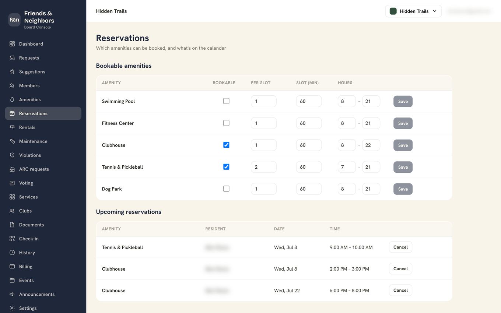This screenshot has width=501, height=313.
Task: Open Amenities in sidebar
Action: tap(43, 99)
